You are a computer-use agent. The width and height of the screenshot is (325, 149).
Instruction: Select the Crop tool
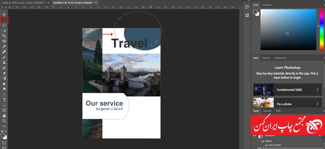click(4, 36)
